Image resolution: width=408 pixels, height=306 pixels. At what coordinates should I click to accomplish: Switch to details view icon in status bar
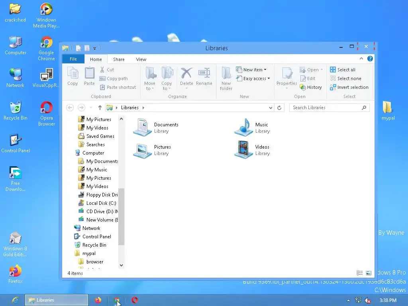pos(360,273)
